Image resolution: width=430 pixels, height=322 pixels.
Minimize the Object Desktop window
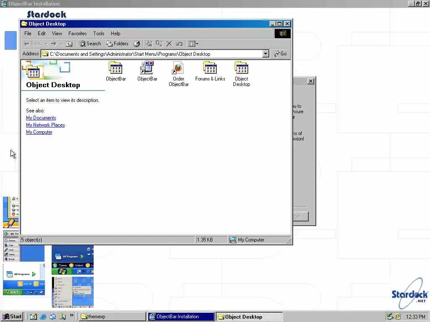(272, 24)
